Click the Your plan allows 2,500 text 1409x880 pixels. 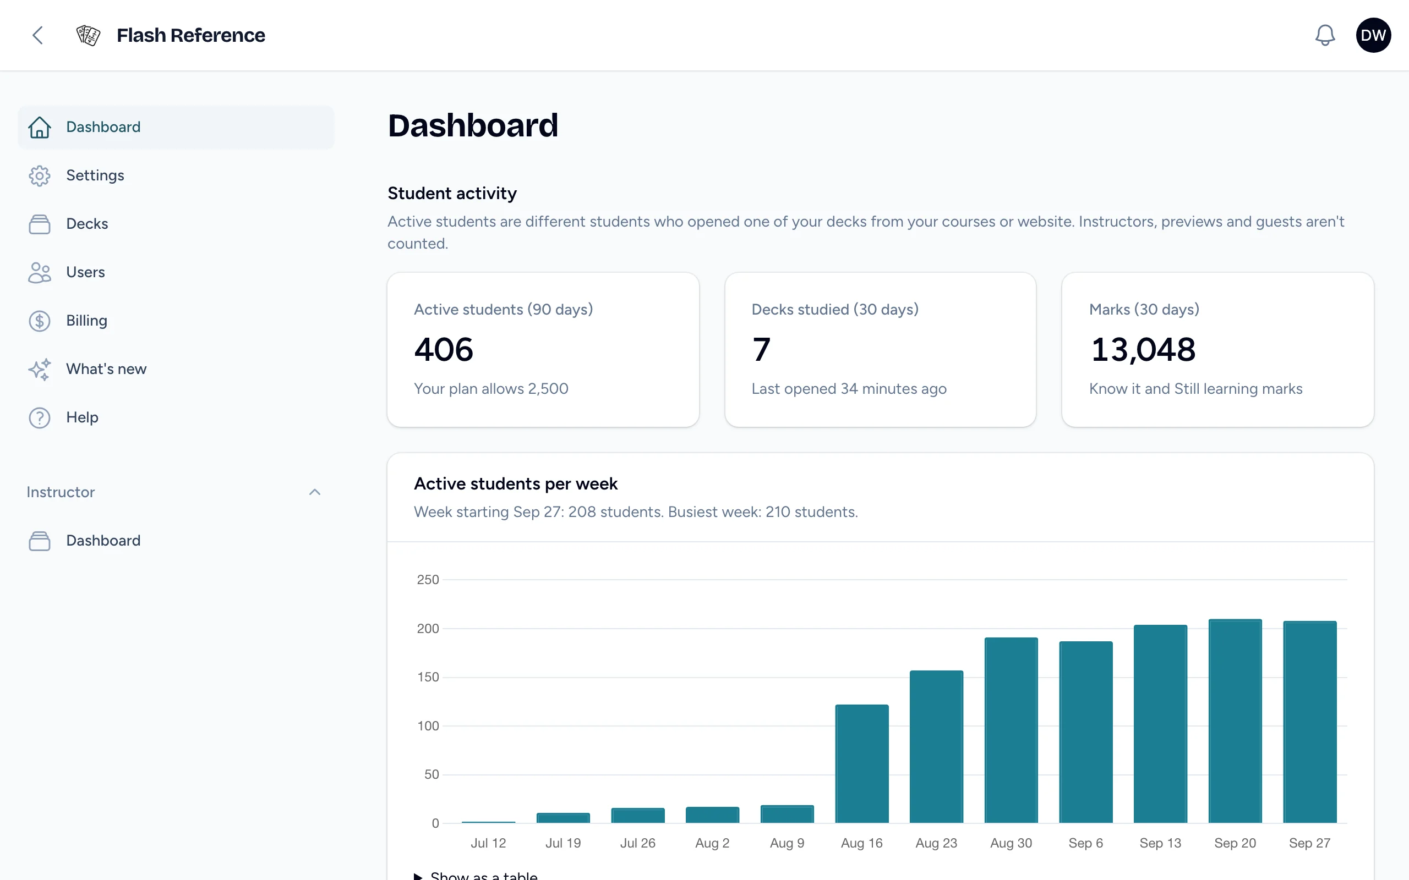(491, 389)
